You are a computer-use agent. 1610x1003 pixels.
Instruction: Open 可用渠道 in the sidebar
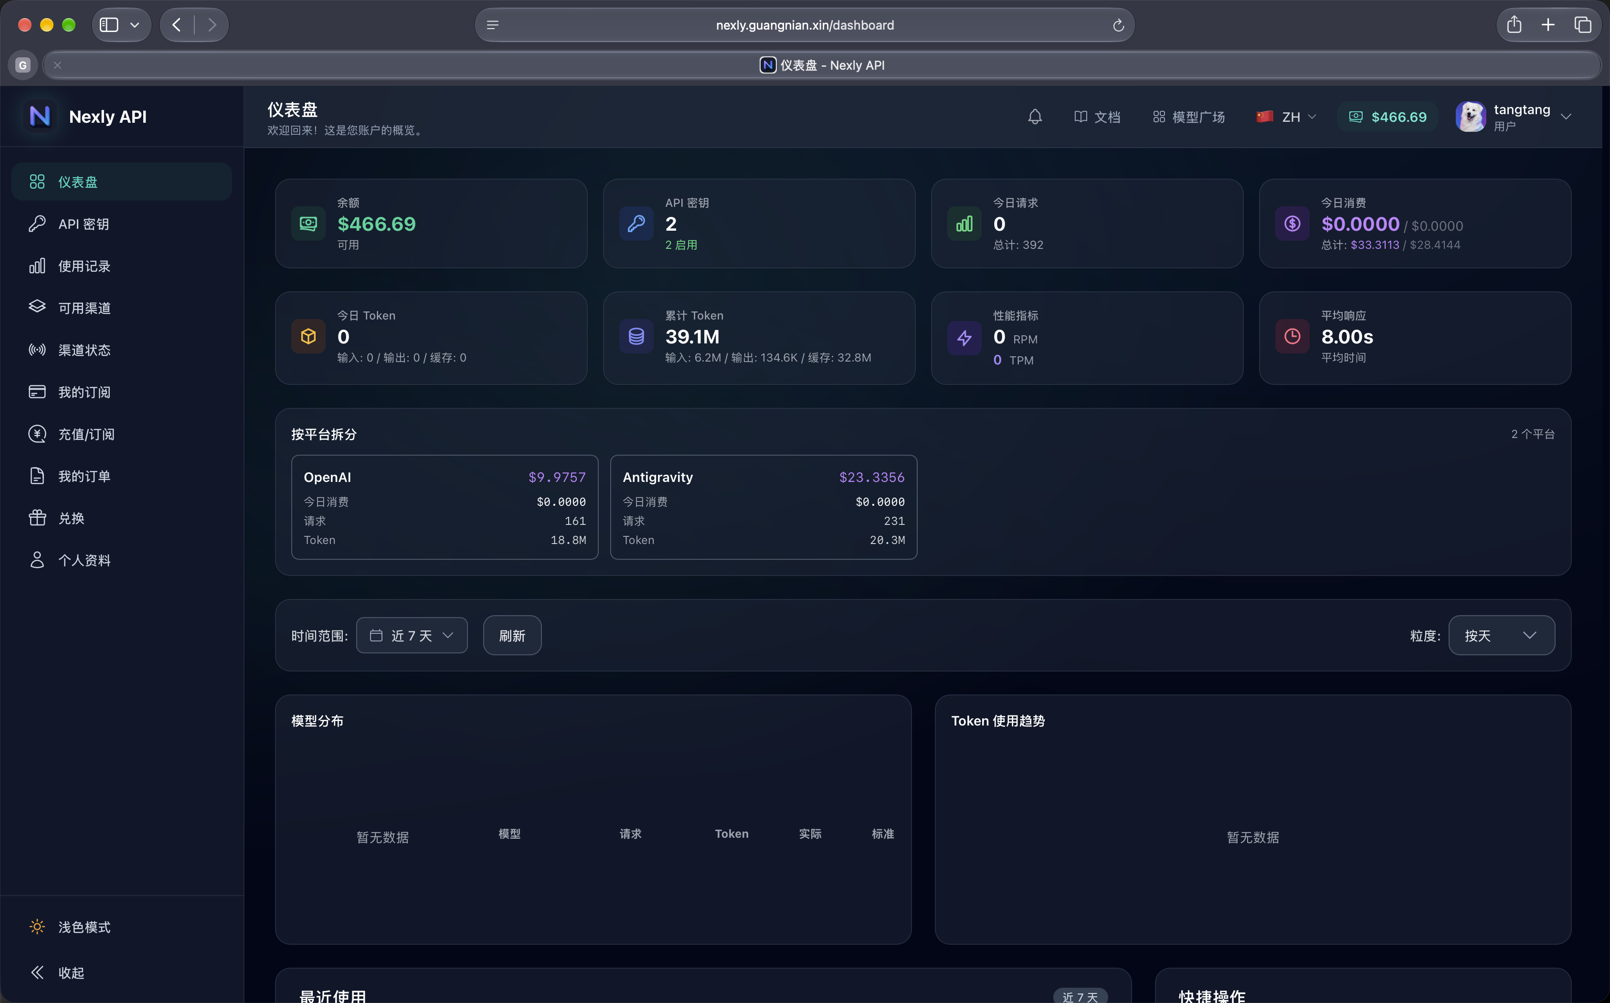pyautogui.click(x=122, y=308)
